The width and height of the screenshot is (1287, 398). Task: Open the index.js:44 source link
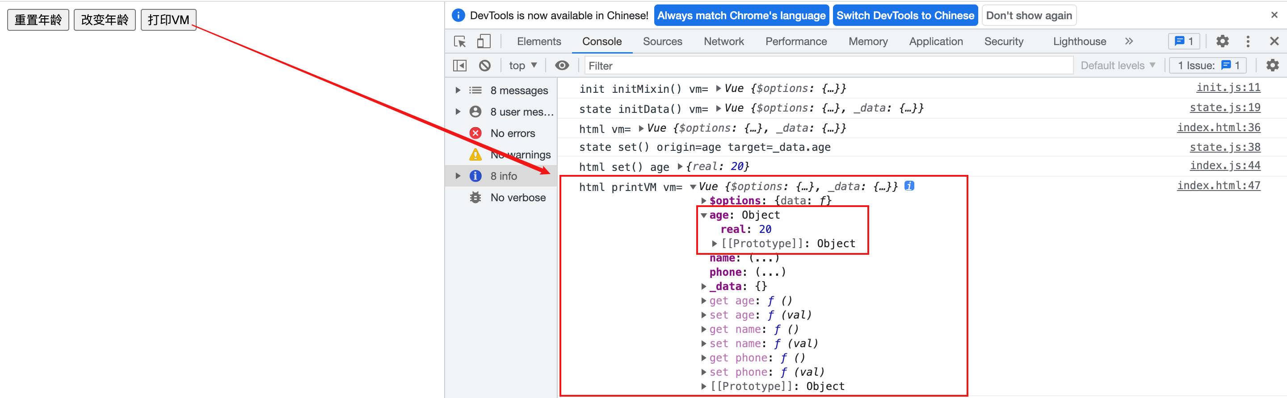pos(1224,165)
